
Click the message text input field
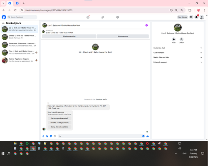(x=99, y=136)
